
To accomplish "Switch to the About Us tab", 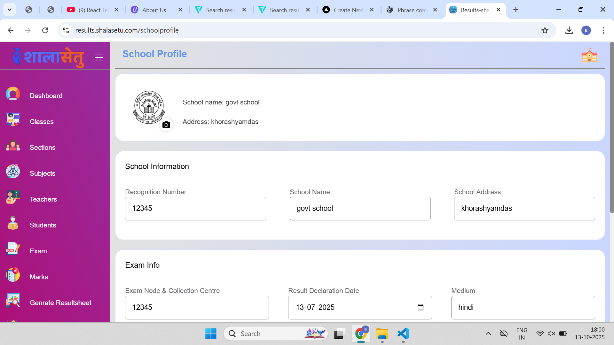I will point(154,10).
